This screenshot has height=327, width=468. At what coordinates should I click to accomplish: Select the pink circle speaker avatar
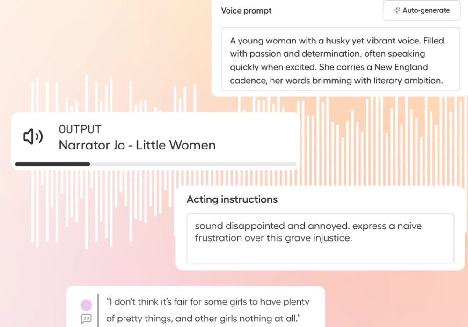click(x=86, y=305)
